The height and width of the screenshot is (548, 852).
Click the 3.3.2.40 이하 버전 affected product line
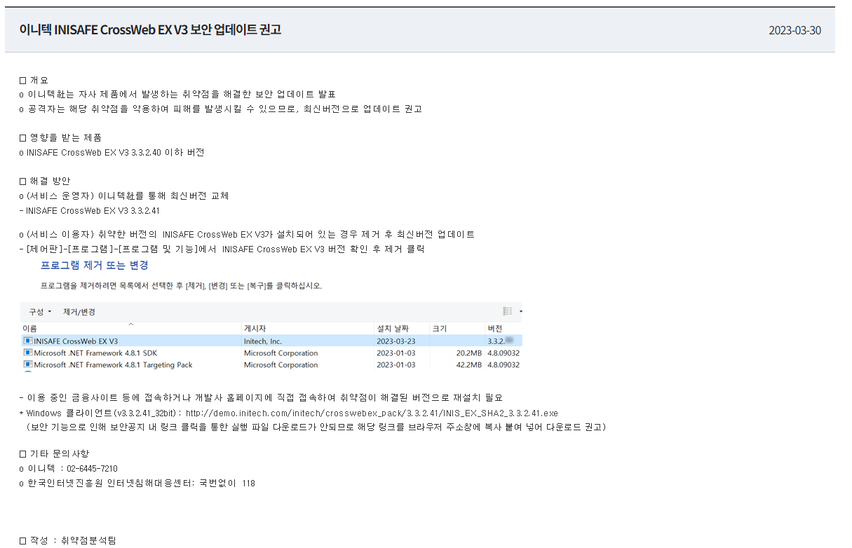(111, 152)
